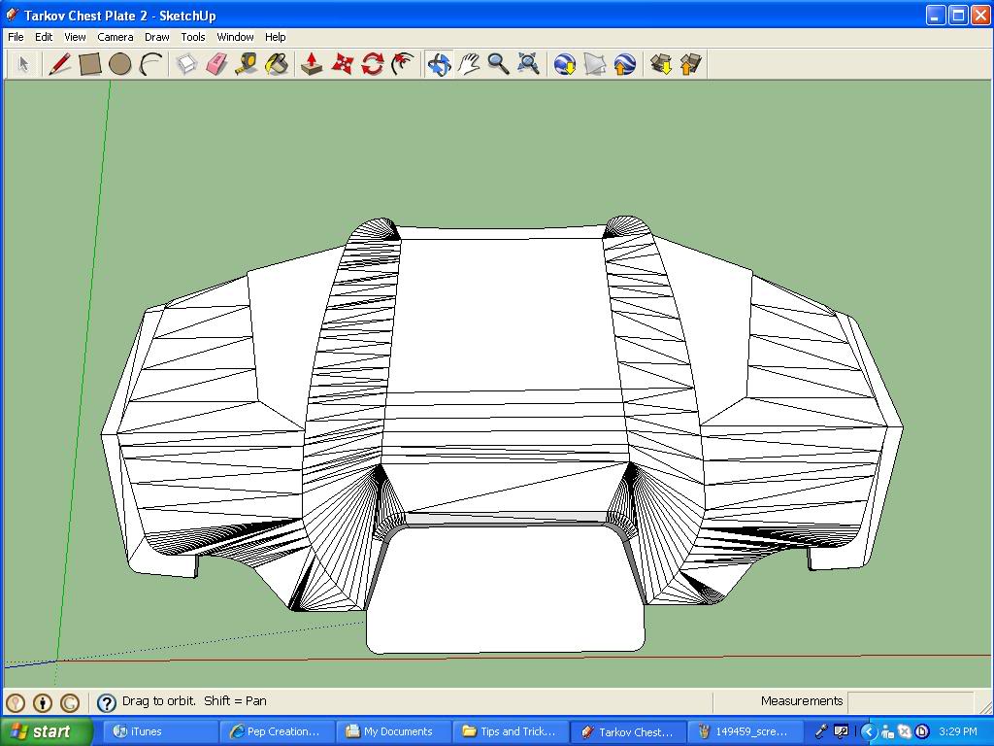
Task: Open the Camera menu
Action: pos(116,37)
